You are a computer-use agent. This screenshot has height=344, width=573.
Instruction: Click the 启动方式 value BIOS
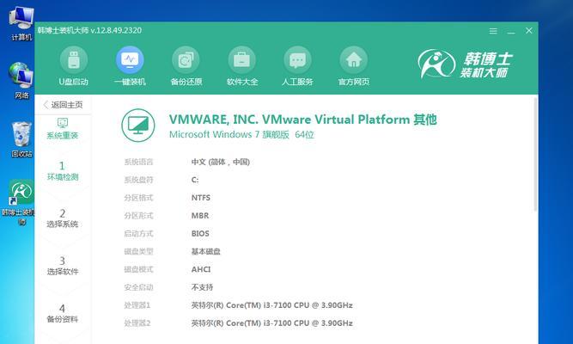coord(200,233)
